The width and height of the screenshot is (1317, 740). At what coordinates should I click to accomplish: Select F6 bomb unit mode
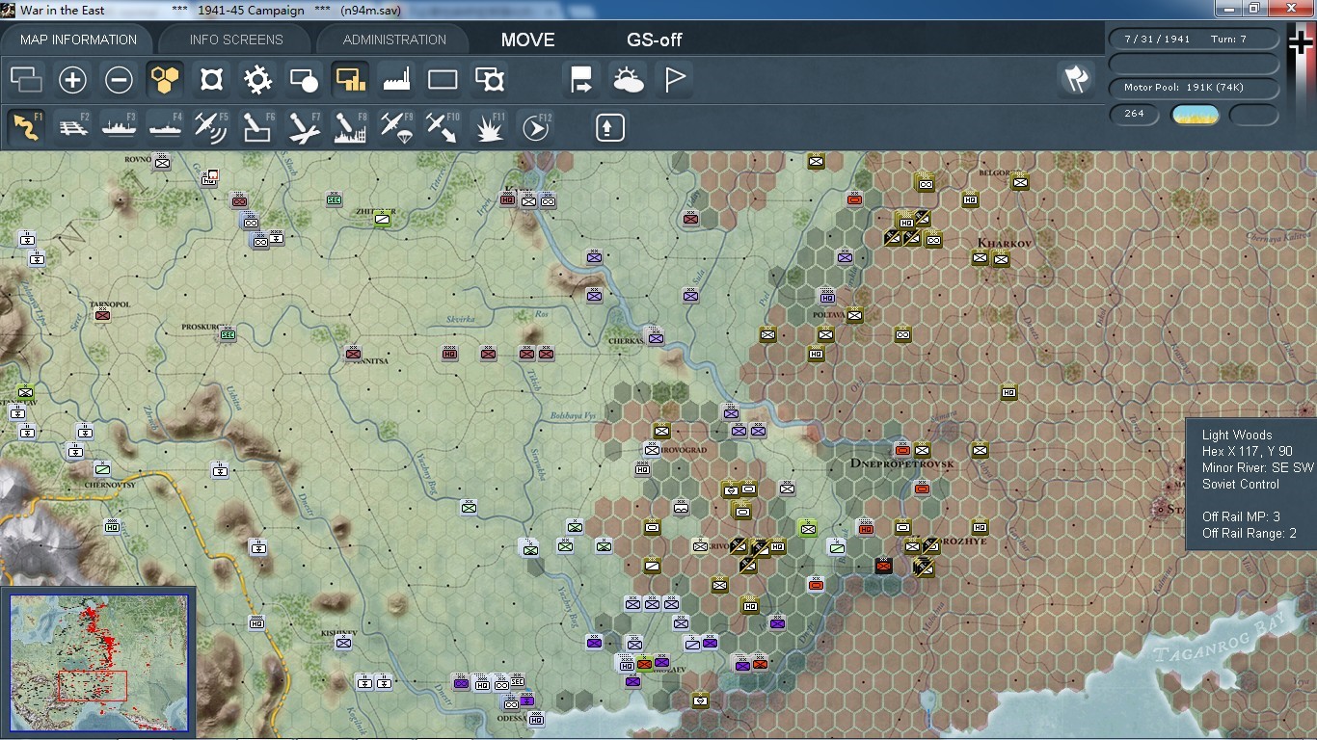pos(257,126)
